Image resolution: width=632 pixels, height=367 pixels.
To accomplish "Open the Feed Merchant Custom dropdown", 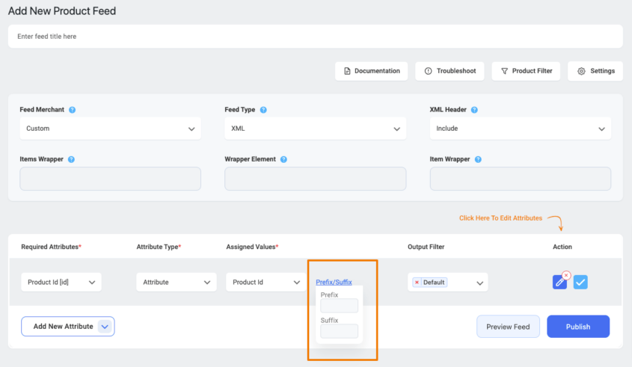I will (110, 129).
